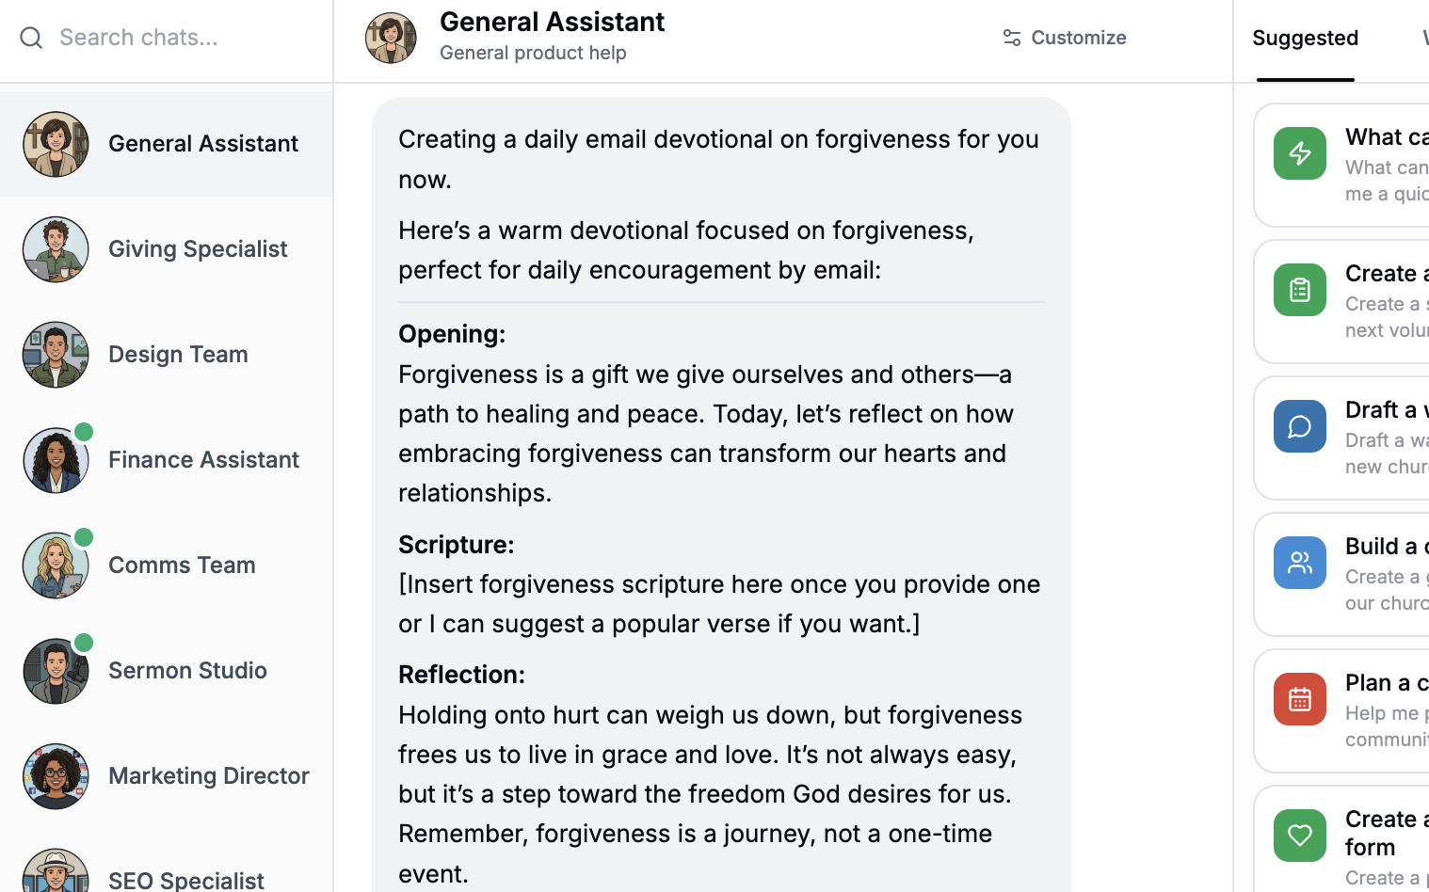The image size is (1429, 892).
Task: Open the partially visible tab right of Suggested
Action: point(1423,39)
